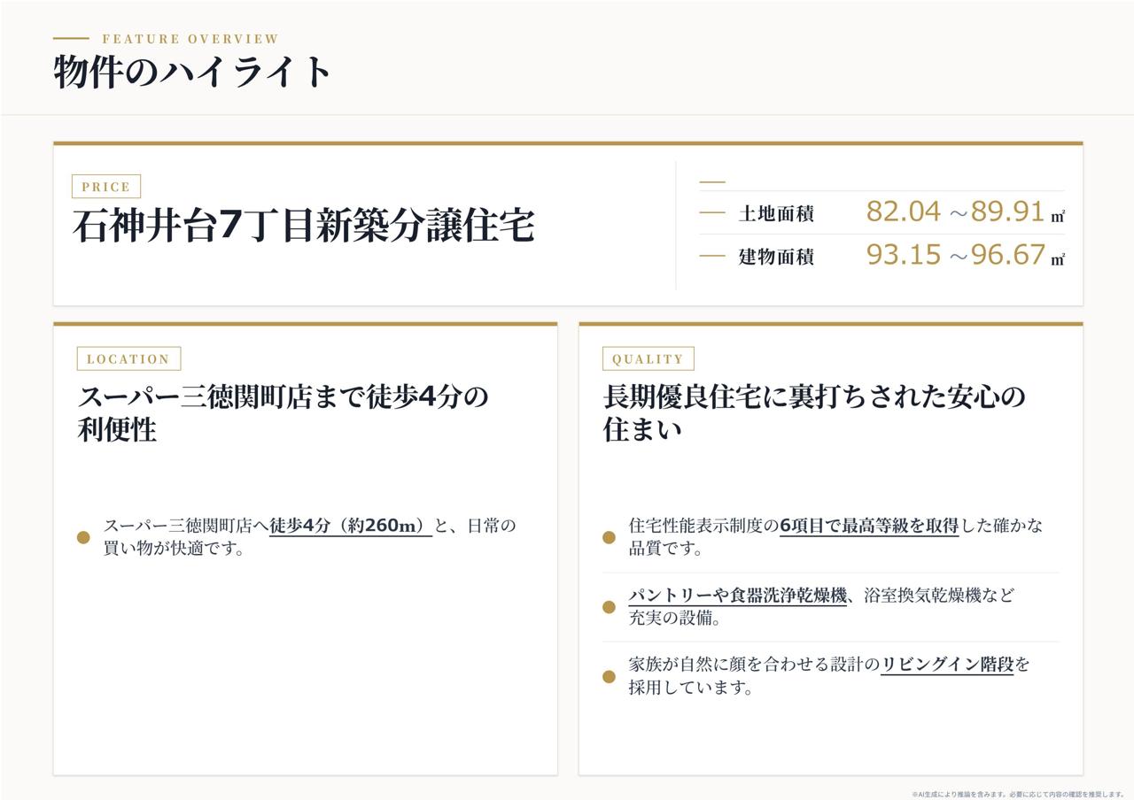Click the underlined リビングイン階段 text
The image size is (1134, 800).
pos(947,664)
